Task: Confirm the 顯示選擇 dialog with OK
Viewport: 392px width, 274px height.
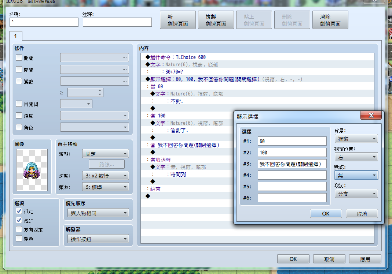Action: pos(326,214)
